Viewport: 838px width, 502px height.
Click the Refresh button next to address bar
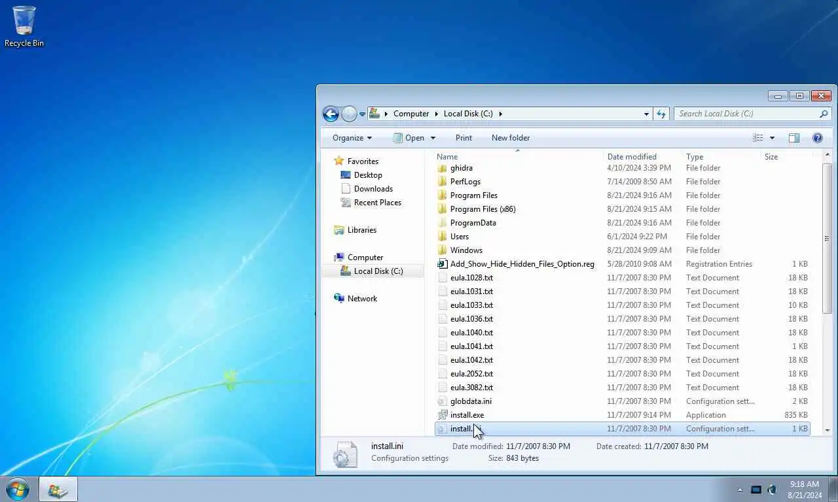662,114
